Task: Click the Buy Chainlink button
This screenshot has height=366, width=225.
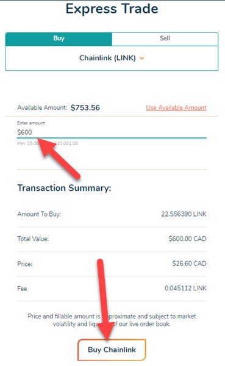Action: 112,350
